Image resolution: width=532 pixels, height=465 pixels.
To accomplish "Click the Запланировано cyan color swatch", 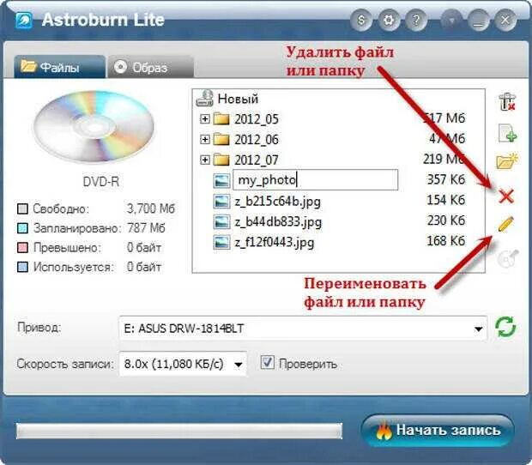I will (22, 228).
